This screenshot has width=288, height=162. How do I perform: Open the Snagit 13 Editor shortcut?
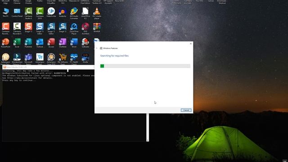point(40,28)
